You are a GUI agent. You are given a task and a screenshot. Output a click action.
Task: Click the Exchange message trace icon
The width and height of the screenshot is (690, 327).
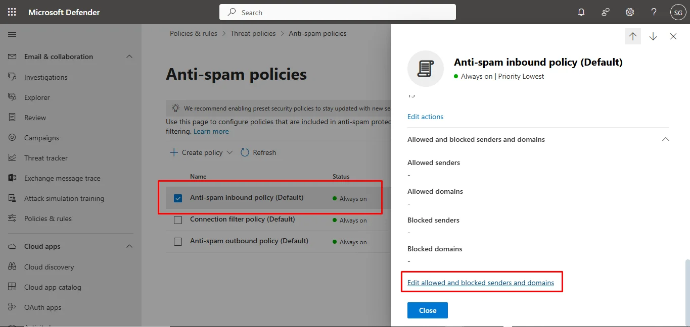tap(13, 178)
